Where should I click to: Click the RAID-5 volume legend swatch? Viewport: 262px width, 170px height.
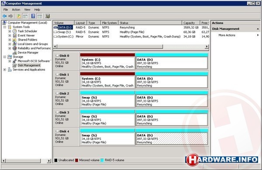102,160
